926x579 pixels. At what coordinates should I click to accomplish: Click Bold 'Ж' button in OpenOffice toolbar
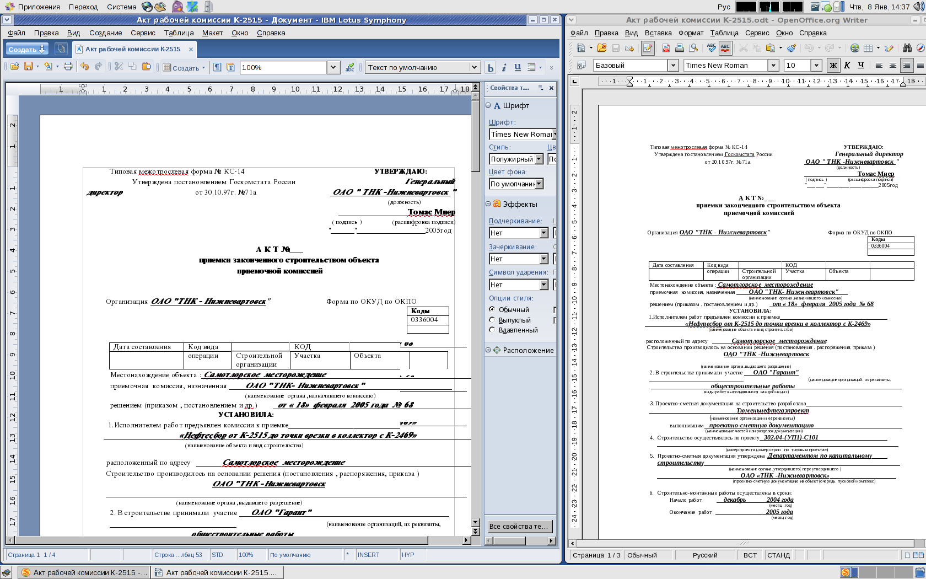tap(833, 65)
